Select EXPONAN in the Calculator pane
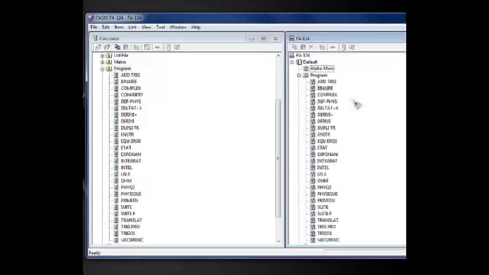 (131, 154)
